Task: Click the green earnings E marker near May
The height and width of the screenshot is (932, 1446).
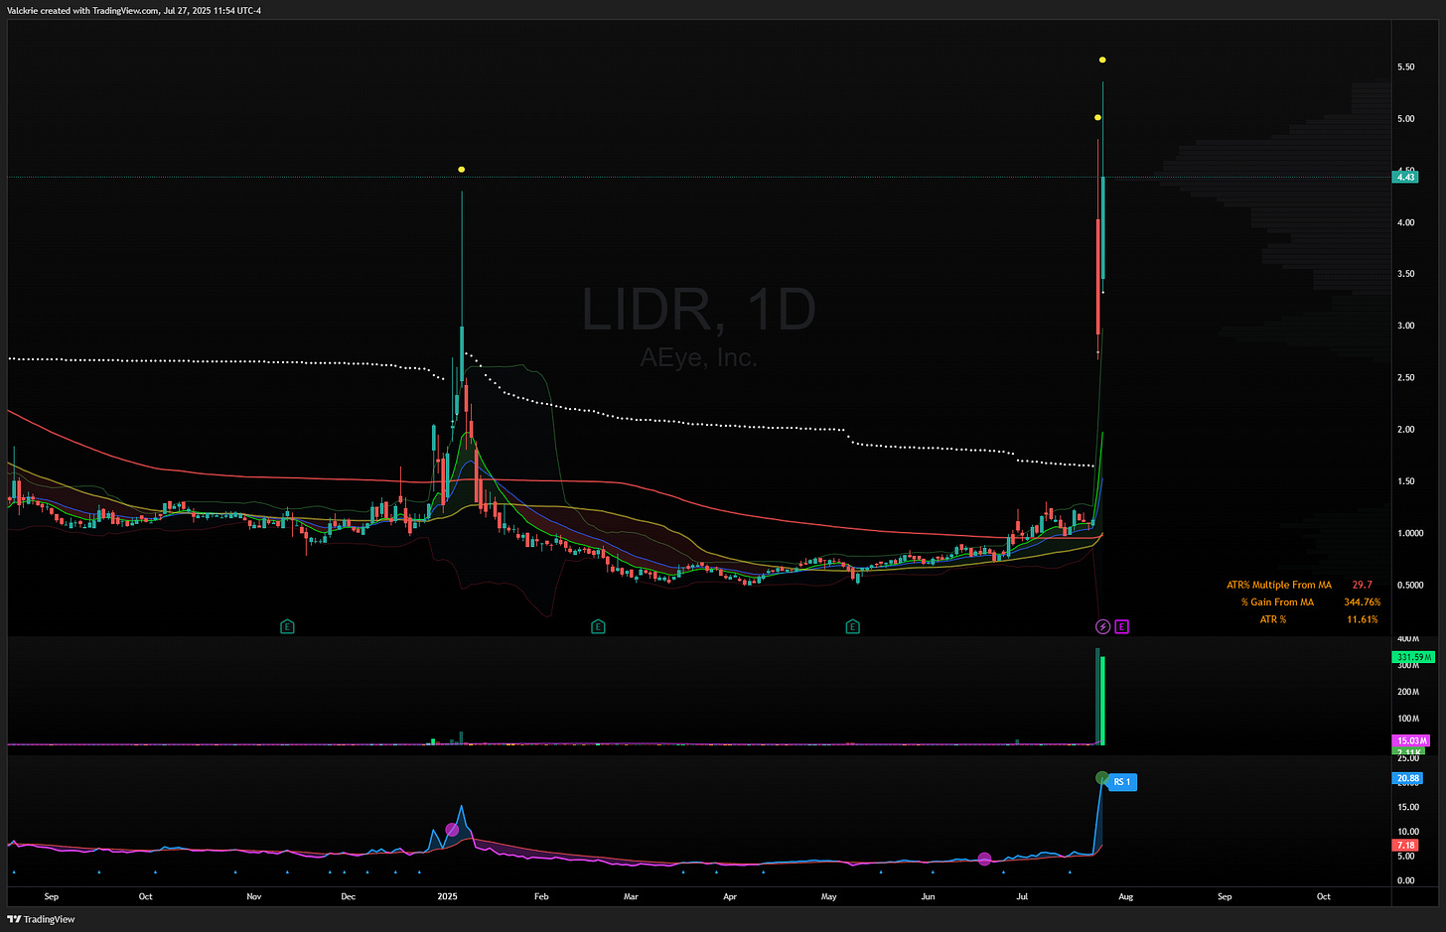Action: [852, 626]
